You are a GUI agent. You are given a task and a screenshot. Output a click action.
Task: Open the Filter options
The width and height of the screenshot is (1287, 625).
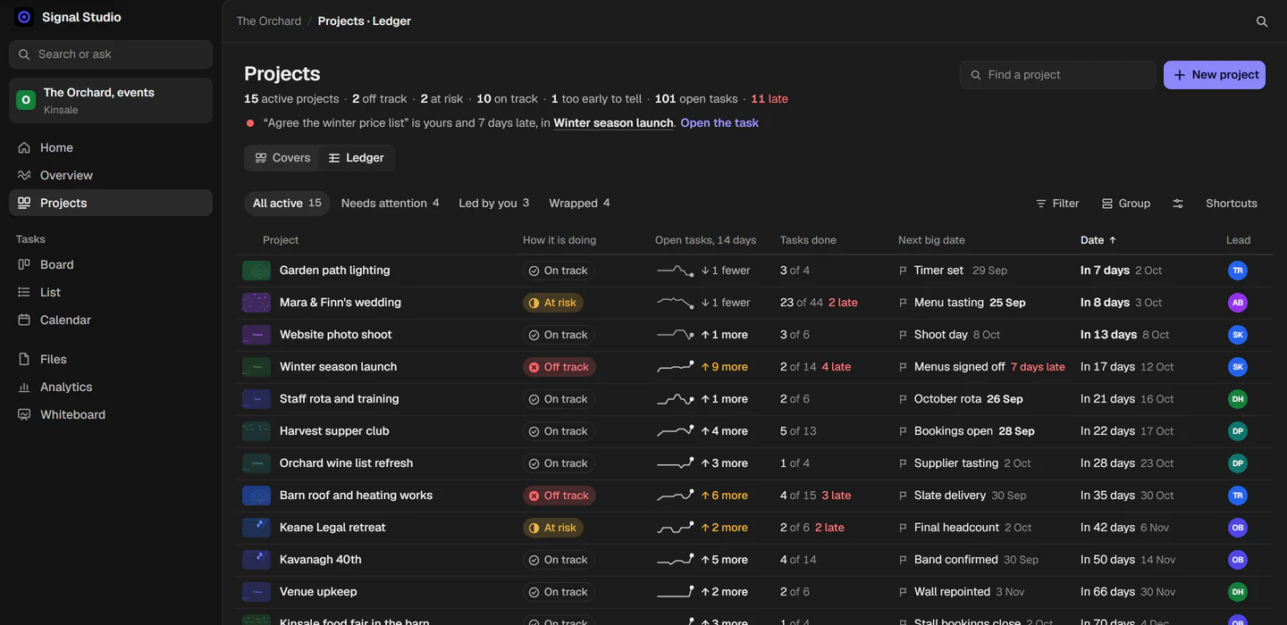(x=1057, y=204)
